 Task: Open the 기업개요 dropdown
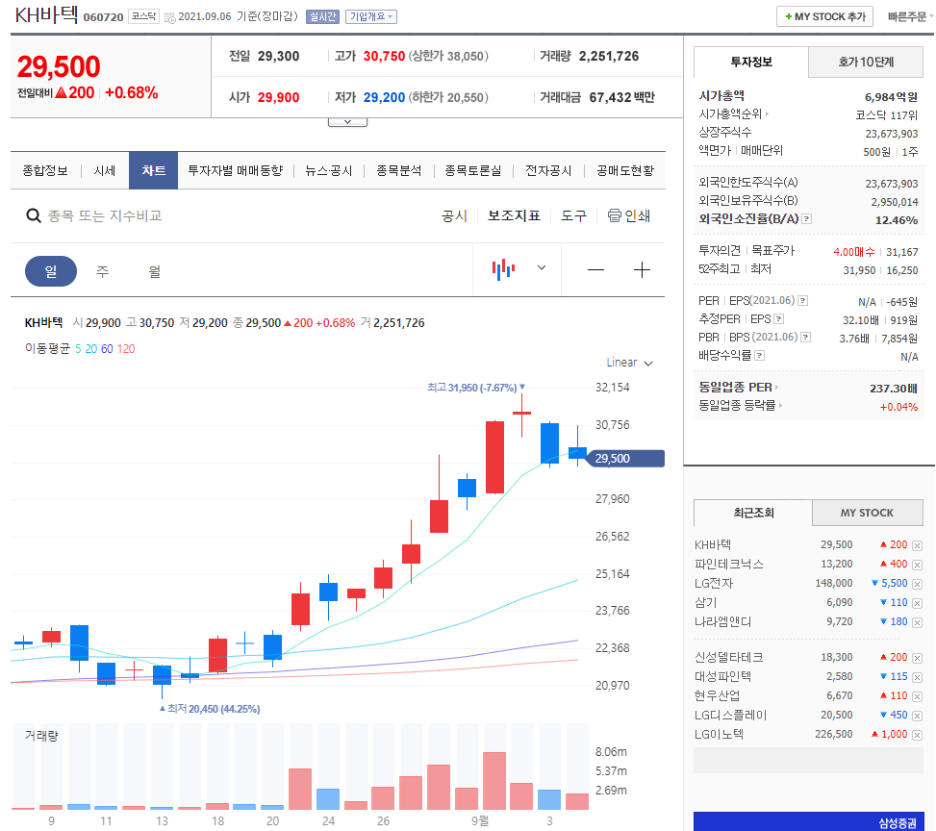coord(370,16)
